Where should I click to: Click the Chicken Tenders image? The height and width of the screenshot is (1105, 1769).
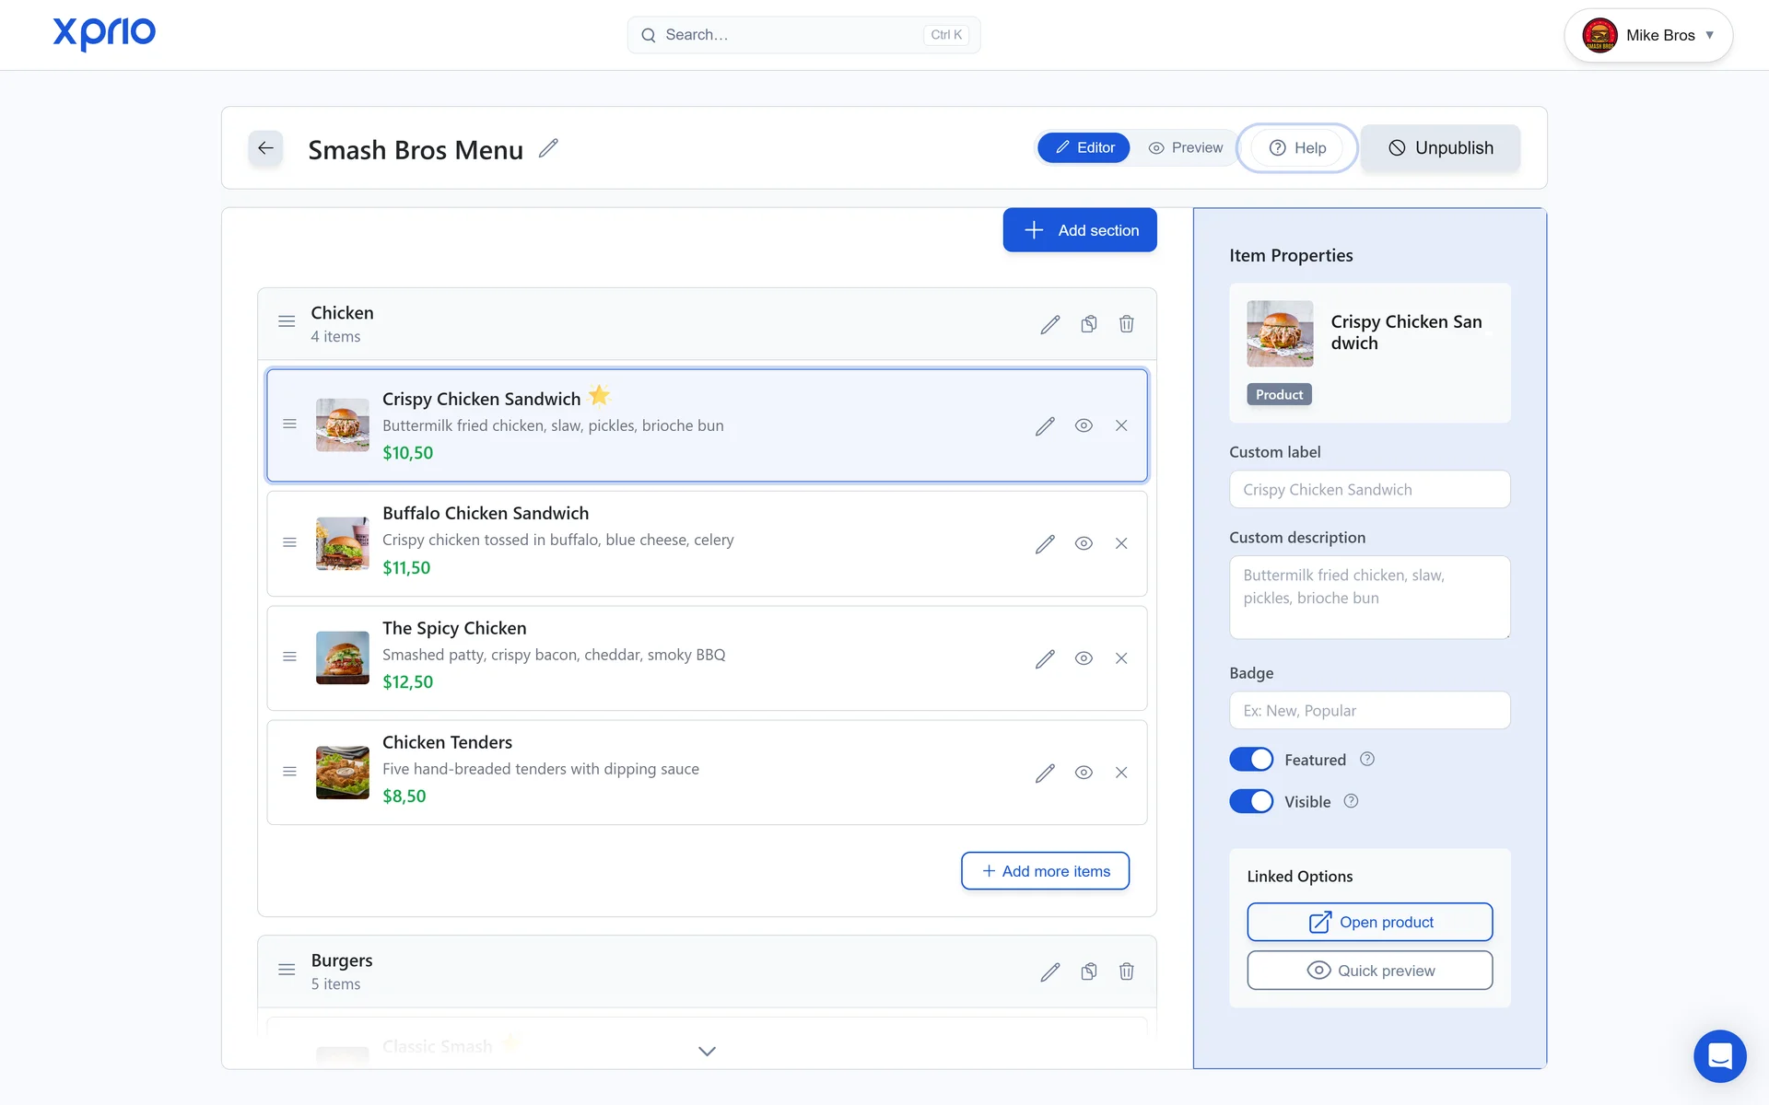(342, 773)
